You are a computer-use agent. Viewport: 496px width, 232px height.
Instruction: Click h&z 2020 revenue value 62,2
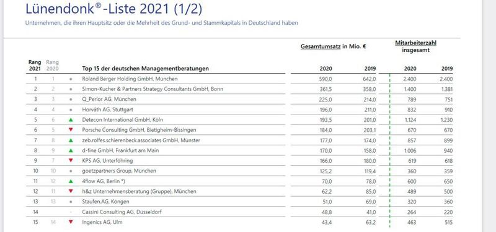click(x=327, y=191)
